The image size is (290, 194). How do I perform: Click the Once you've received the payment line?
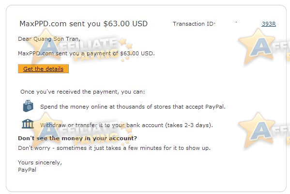click(83, 92)
